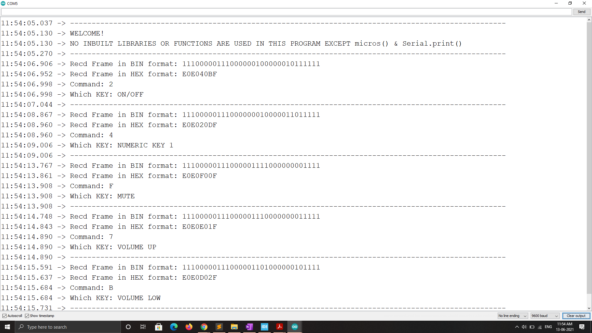Switch keyboard language via ENG indicator
592x333 pixels.
pyautogui.click(x=549, y=327)
